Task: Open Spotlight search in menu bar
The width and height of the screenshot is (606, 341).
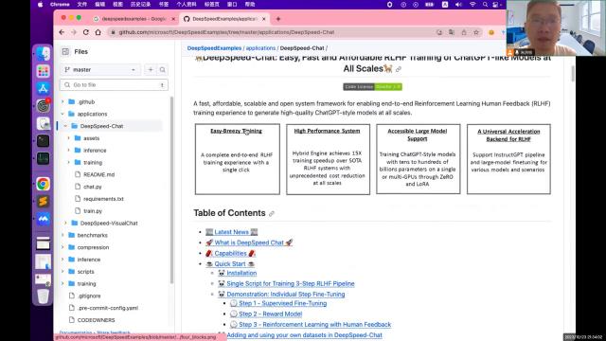Action: coord(485,5)
